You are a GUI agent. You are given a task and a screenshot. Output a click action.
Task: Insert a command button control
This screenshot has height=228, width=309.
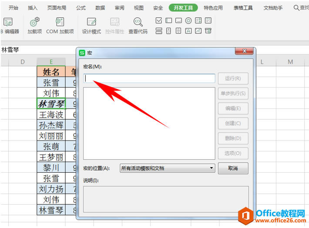[x=178, y=20]
